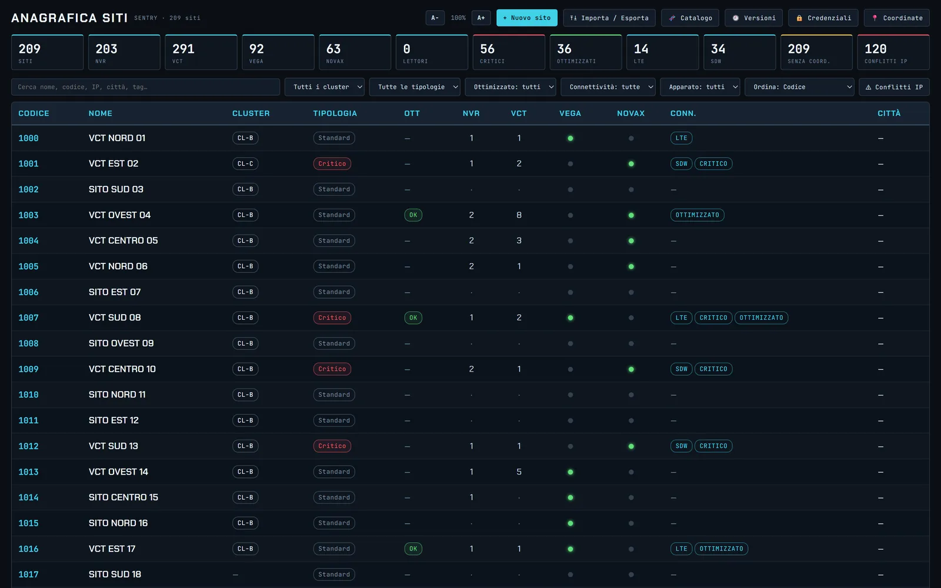Screen dimensions: 941x588
Task: Open the Tutti i cluster dropdown
Action: point(325,87)
